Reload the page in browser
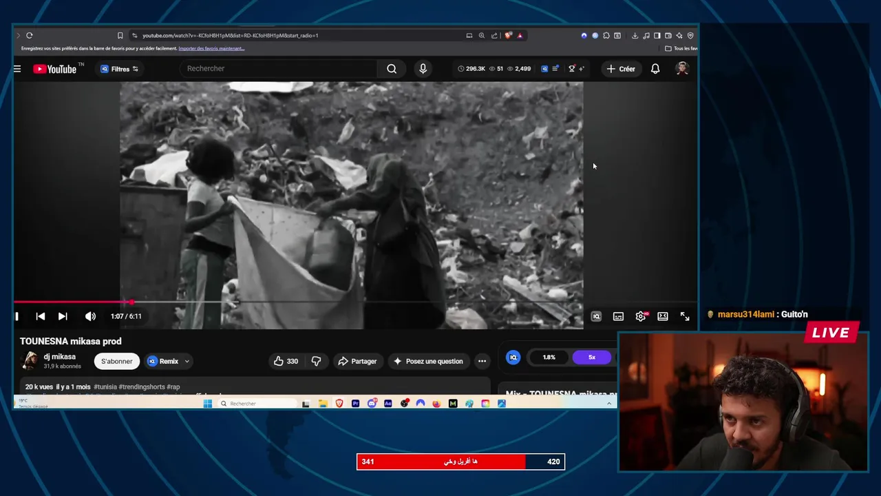 pos(30,35)
